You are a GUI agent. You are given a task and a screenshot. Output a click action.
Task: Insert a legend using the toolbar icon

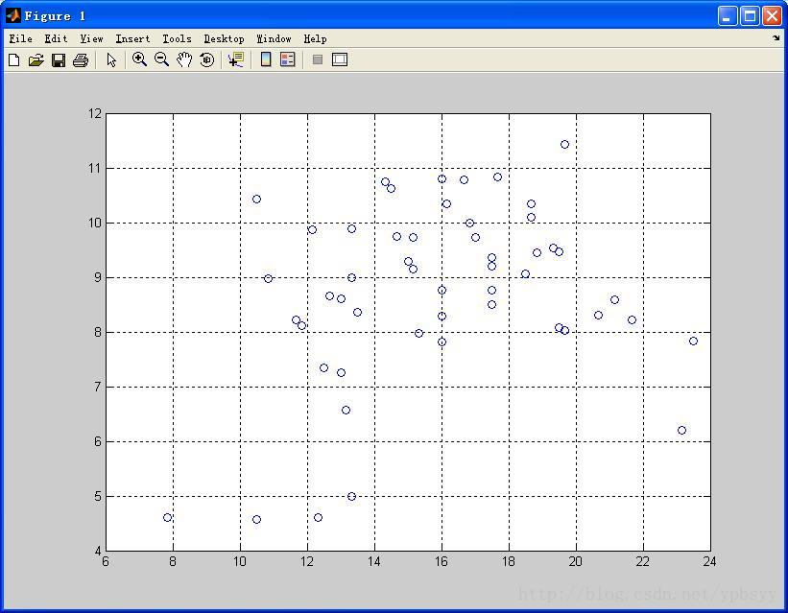pyautogui.click(x=287, y=59)
